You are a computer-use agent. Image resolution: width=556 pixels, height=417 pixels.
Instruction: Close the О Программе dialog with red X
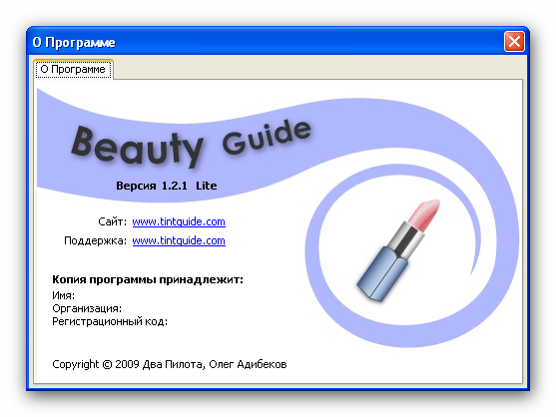pyautogui.click(x=514, y=42)
